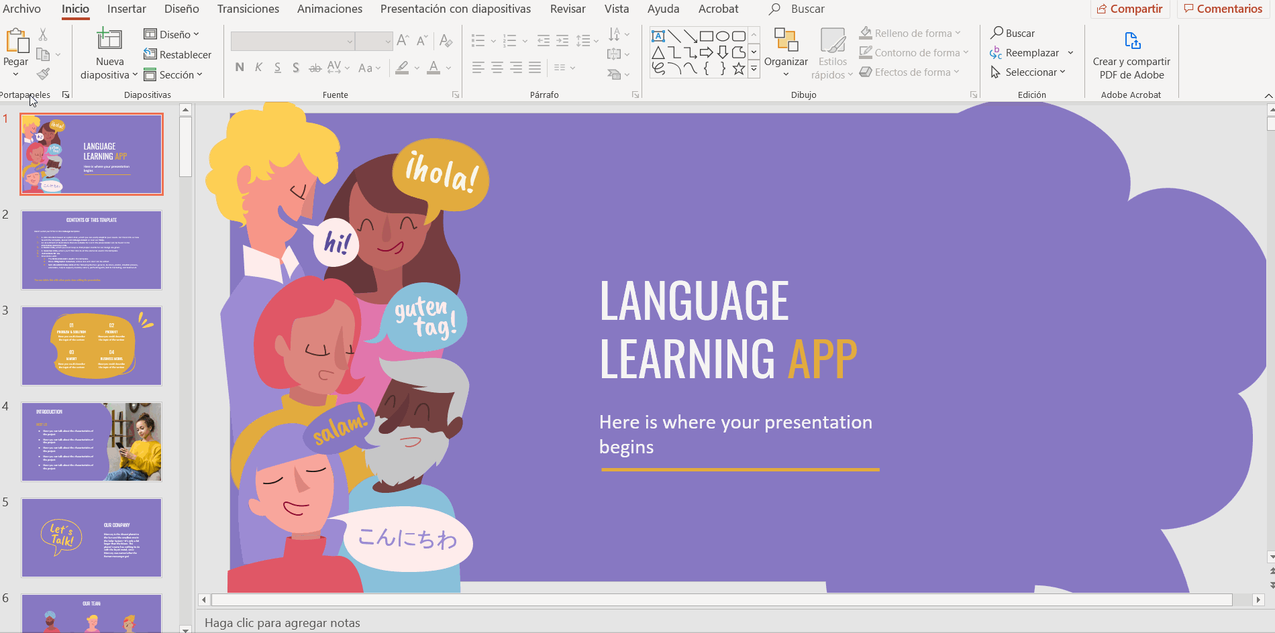Screen dimensions: 1275x633
Task: Select the triangle shape in gallery
Action: (658, 52)
